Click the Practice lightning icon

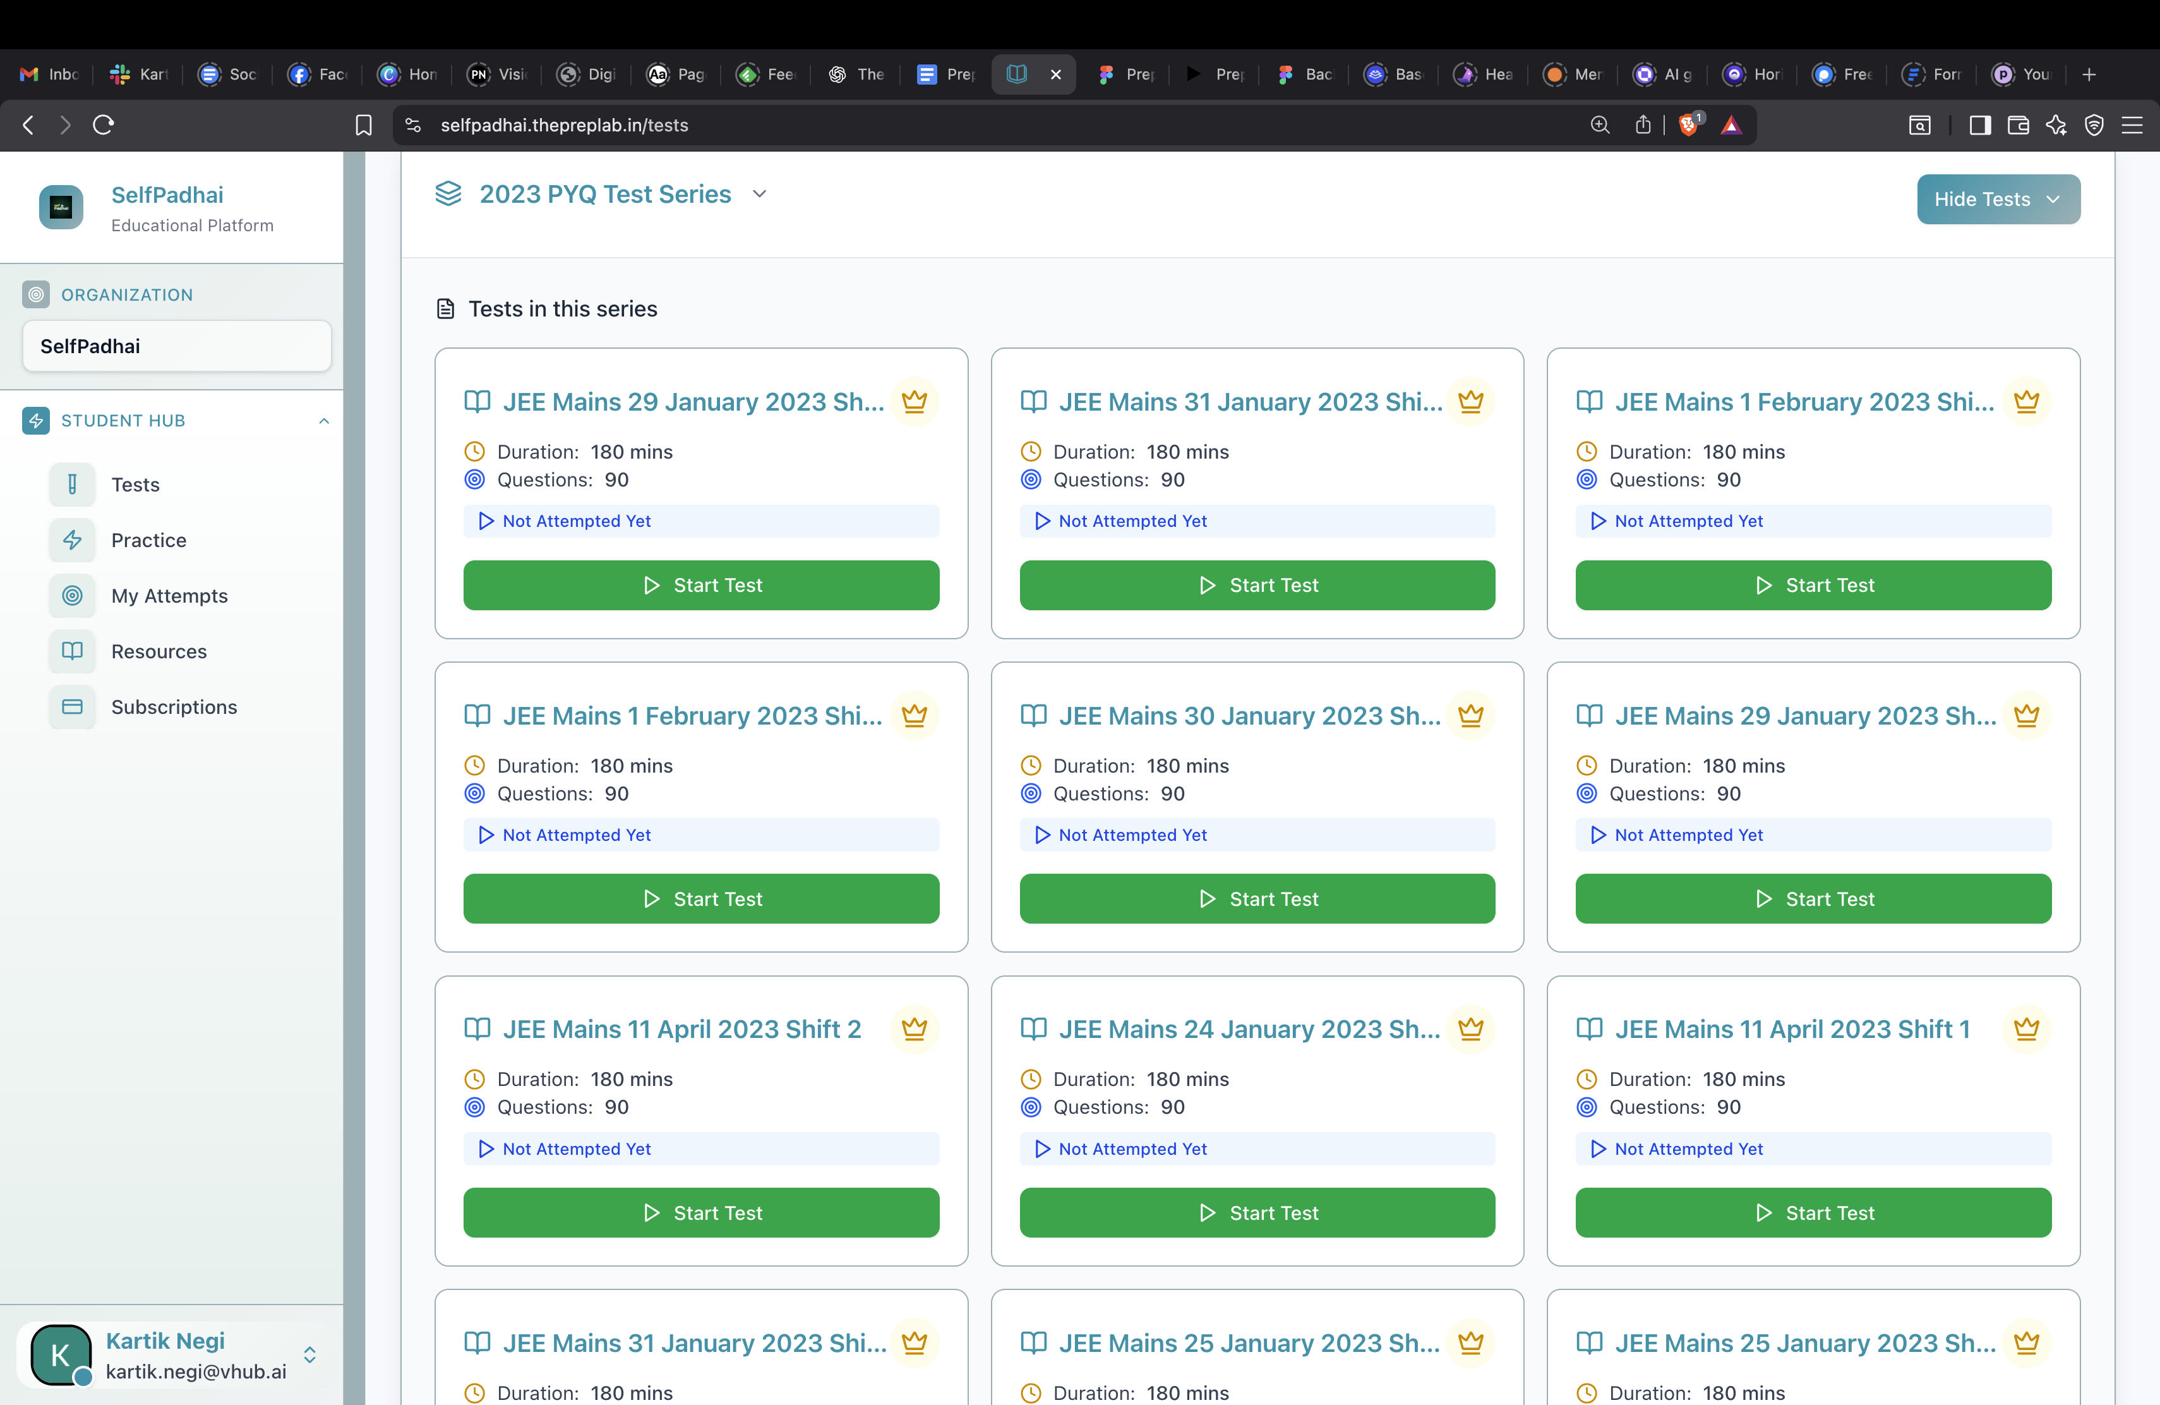pyautogui.click(x=72, y=540)
